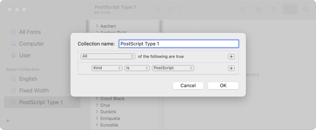
Task: Switch to grid view icon in toolbar
Action: tap(259, 9)
